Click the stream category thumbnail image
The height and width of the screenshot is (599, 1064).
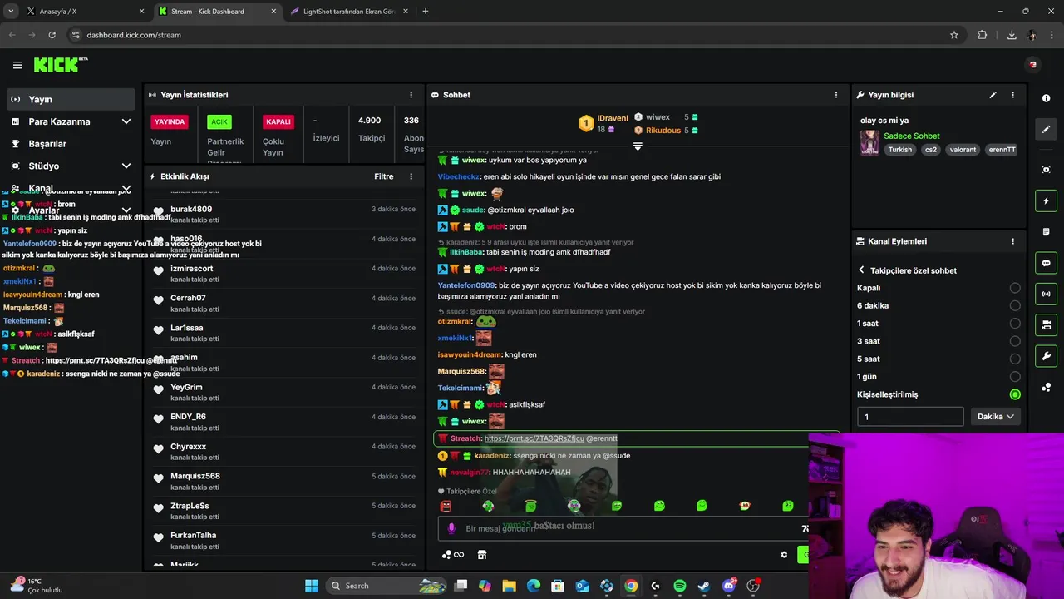pyautogui.click(x=869, y=142)
